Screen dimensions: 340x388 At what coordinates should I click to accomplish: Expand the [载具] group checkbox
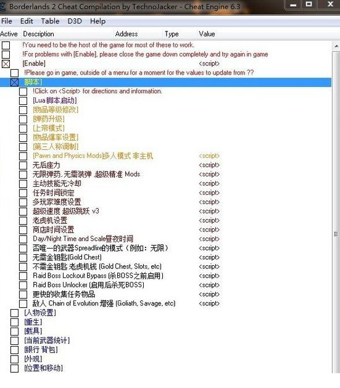coord(14,332)
